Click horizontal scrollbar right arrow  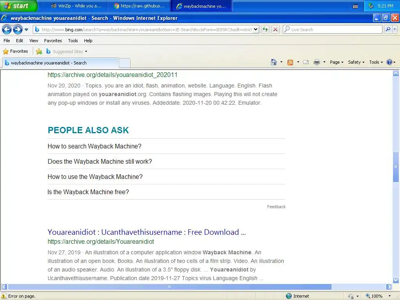[x=389, y=287]
